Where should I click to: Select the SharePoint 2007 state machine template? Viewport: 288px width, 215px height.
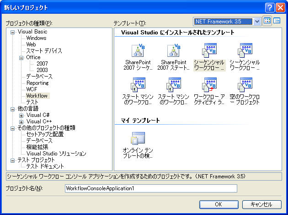(173, 57)
